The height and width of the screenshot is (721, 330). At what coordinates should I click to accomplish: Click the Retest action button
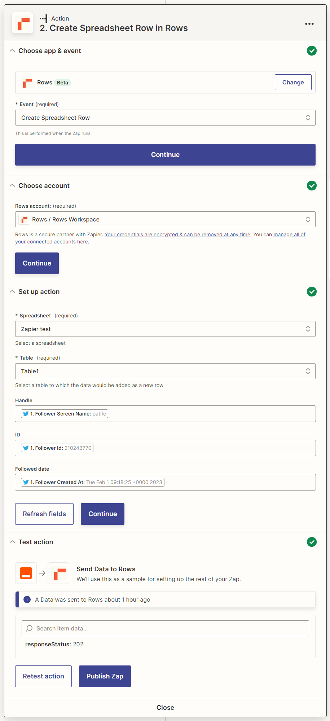click(x=43, y=676)
